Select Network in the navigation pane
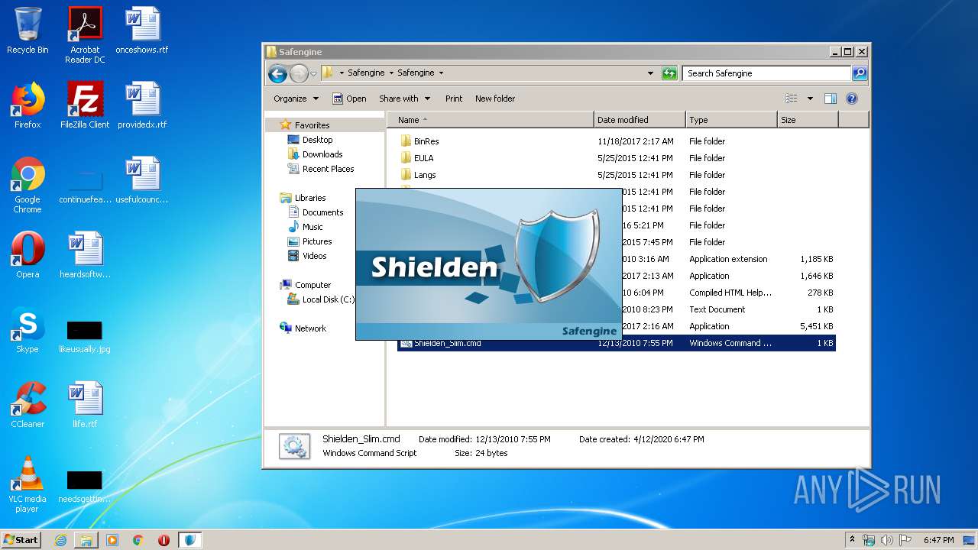The image size is (978, 550). click(x=310, y=328)
